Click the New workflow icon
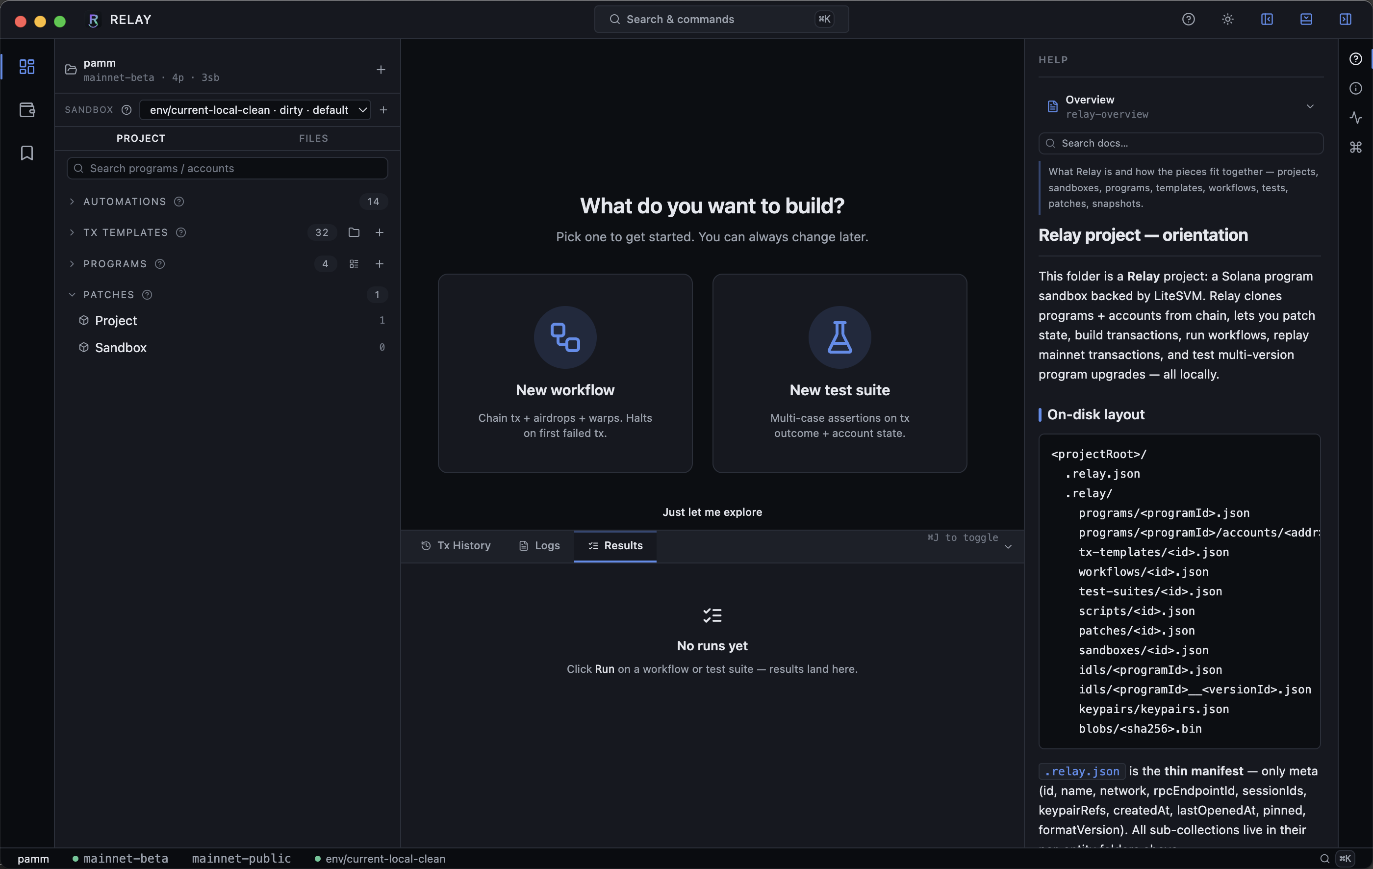Image resolution: width=1373 pixels, height=869 pixels. tap(565, 337)
